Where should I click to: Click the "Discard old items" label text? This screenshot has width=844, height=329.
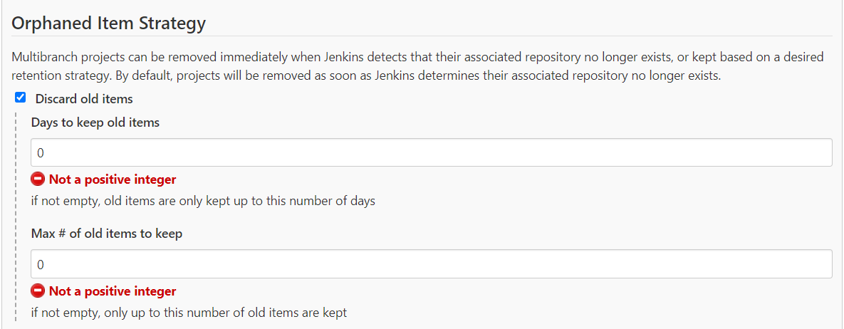84,99
